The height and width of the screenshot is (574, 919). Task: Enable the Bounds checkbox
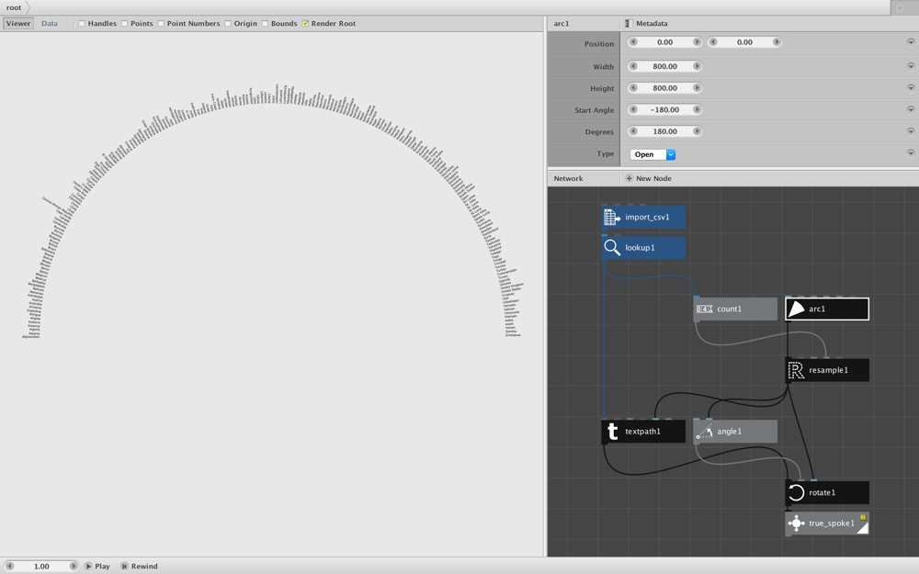[x=265, y=24]
